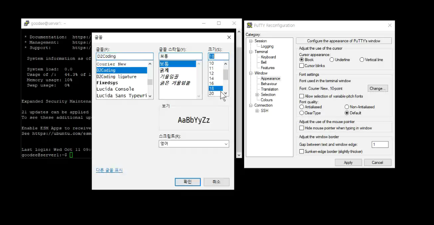Click font list scrollbar thumb
Viewport: 434px width, 225px height.
(x=150, y=82)
